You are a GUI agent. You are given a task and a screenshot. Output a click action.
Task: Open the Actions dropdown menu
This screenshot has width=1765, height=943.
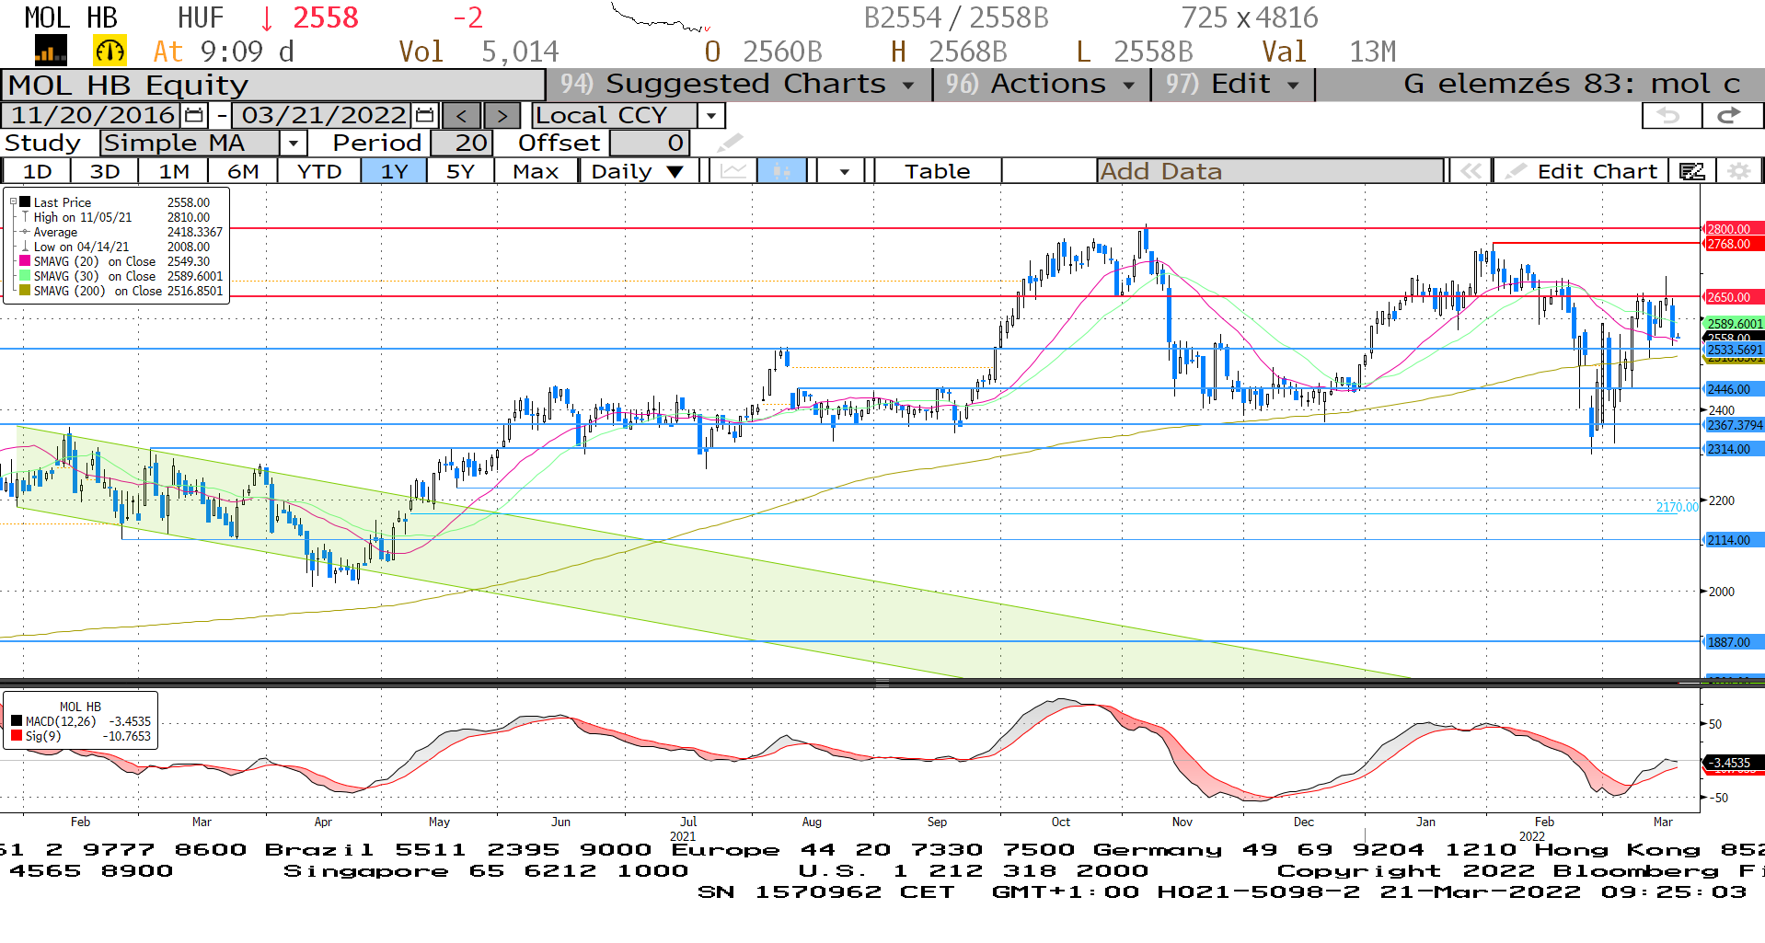1042,85
